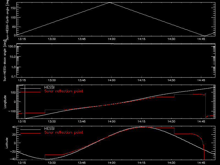The image size is (220, 165).
Task: Click the Latitude axis title
Action: click(x=7, y=143)
